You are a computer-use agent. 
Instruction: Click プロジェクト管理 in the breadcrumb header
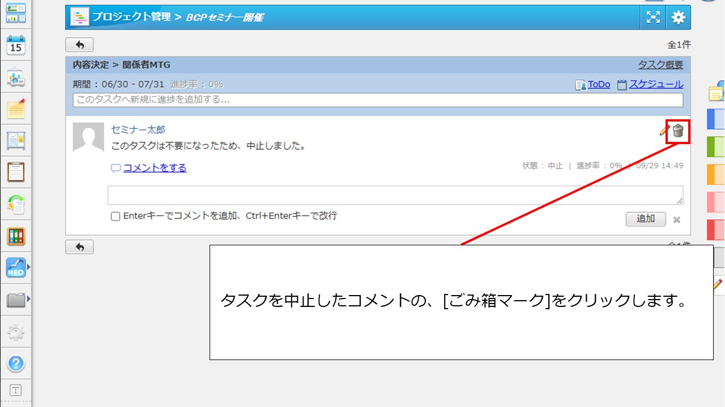click(x=131, y=17)
